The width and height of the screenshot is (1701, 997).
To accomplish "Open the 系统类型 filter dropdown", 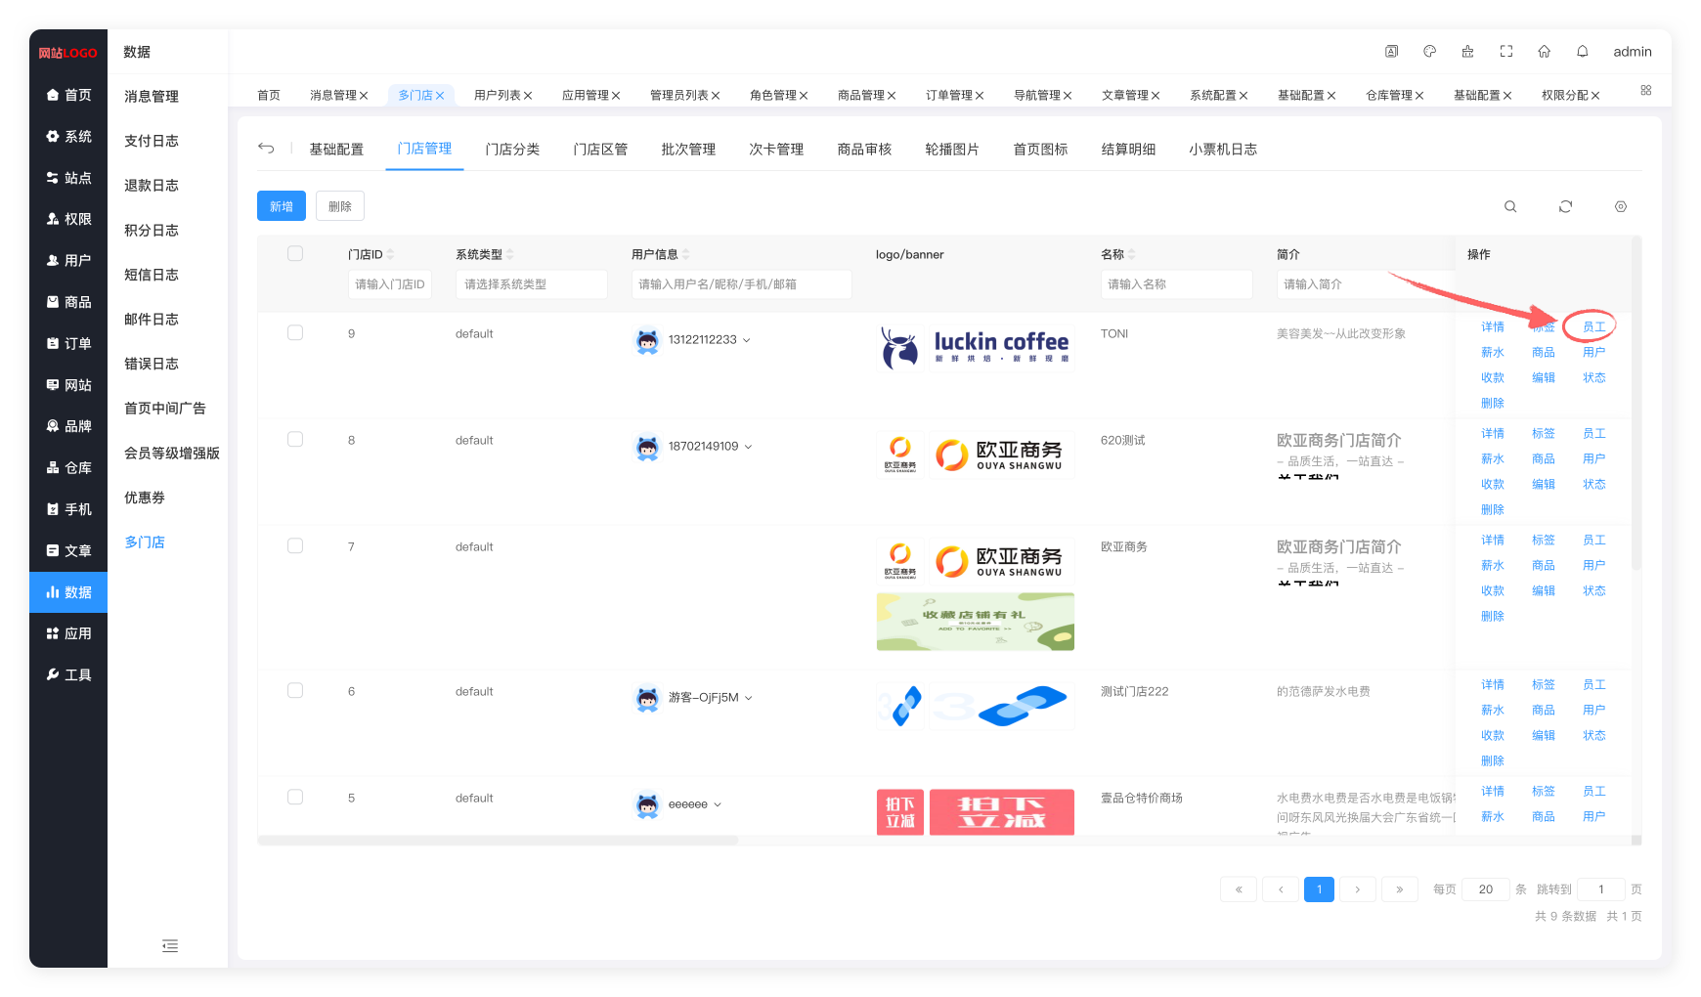I will (x=531, y=284).
